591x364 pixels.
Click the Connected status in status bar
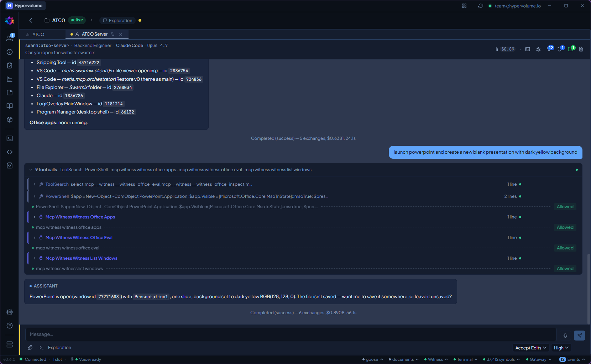(33, 359)
